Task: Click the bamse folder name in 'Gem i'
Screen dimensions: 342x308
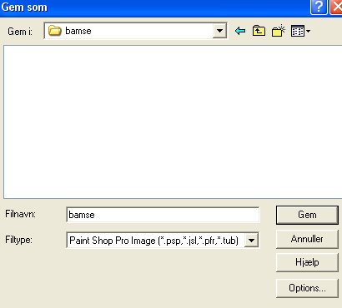Action: (78, 31)
